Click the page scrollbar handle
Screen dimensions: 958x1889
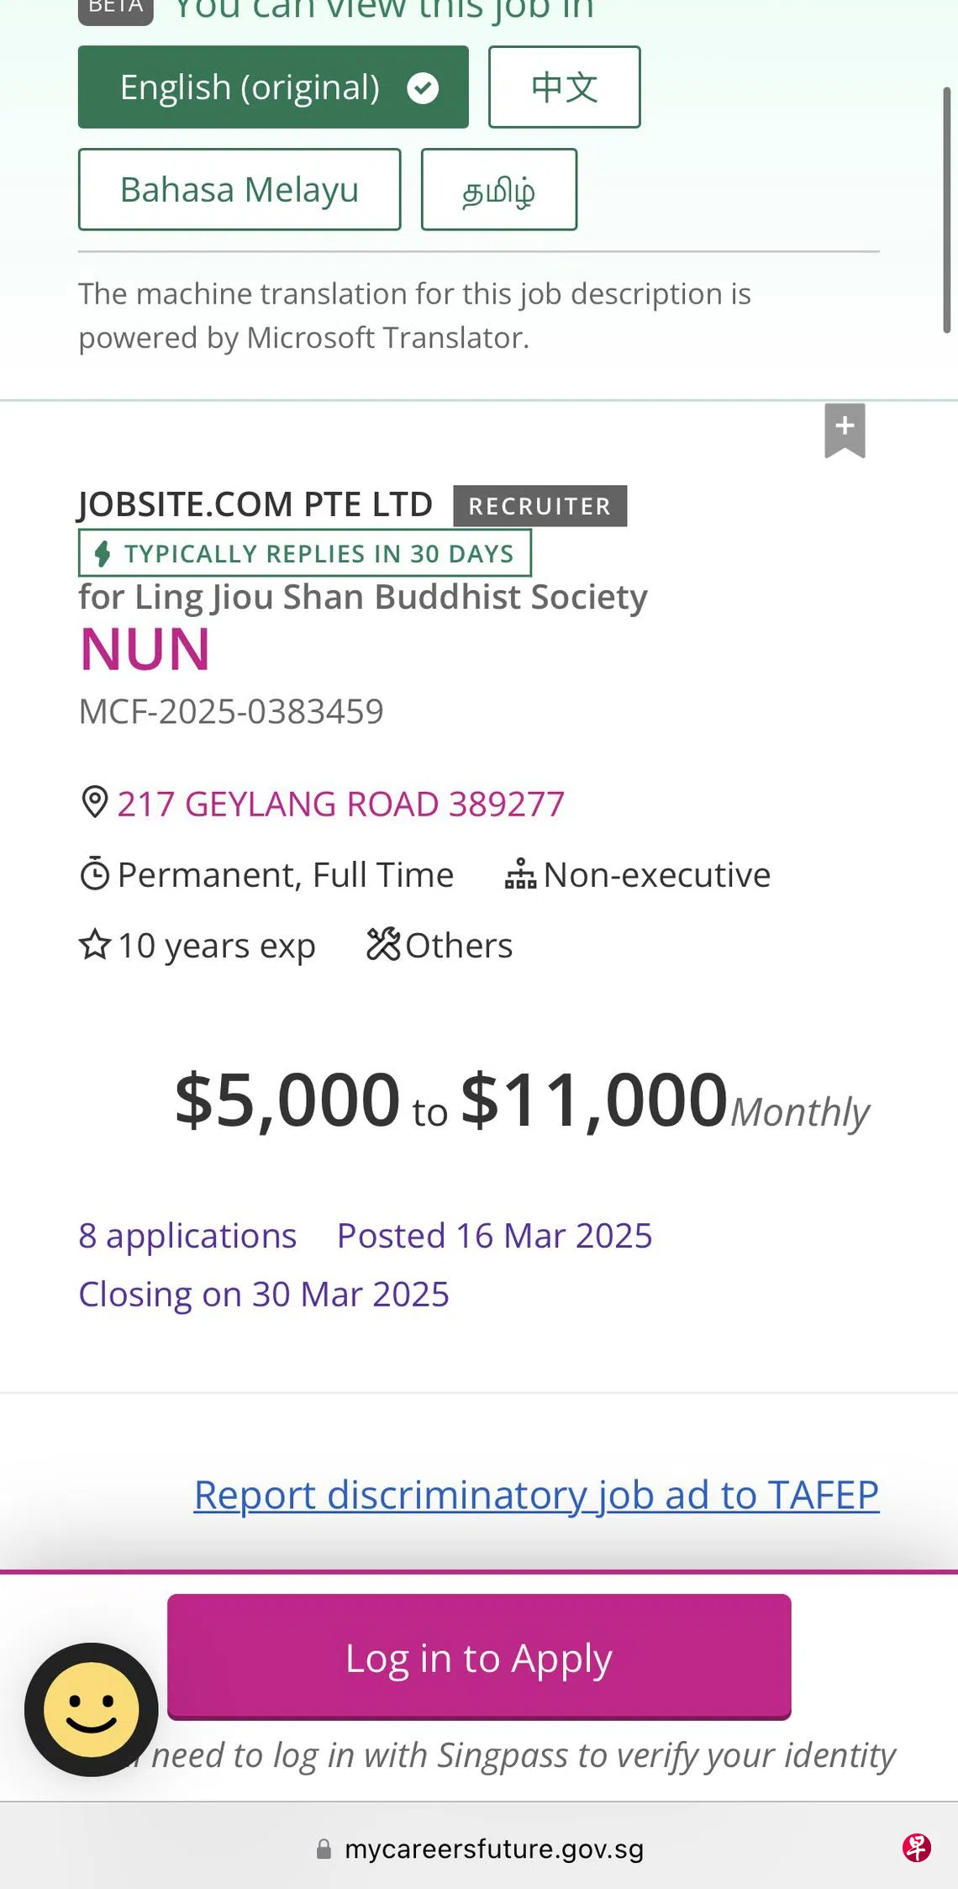946,210
